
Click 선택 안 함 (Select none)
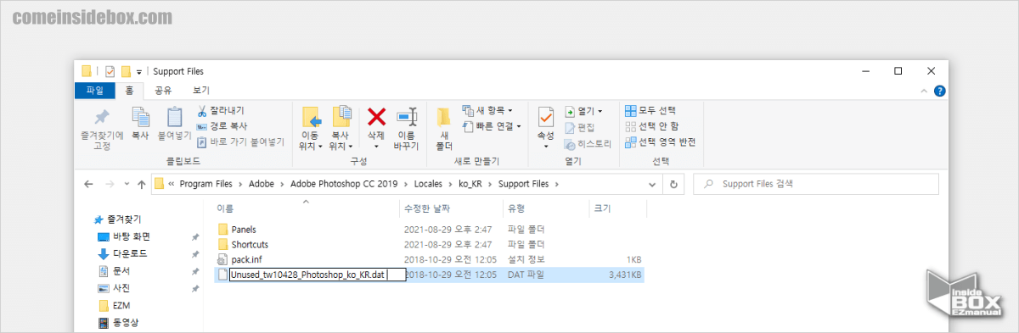coord(651,126)
